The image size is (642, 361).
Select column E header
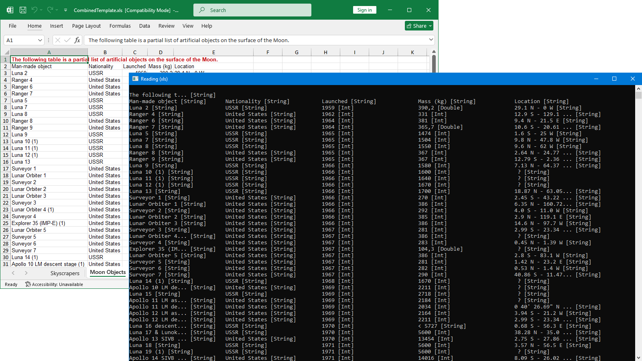pyautogui.click(x=213, y=52)
